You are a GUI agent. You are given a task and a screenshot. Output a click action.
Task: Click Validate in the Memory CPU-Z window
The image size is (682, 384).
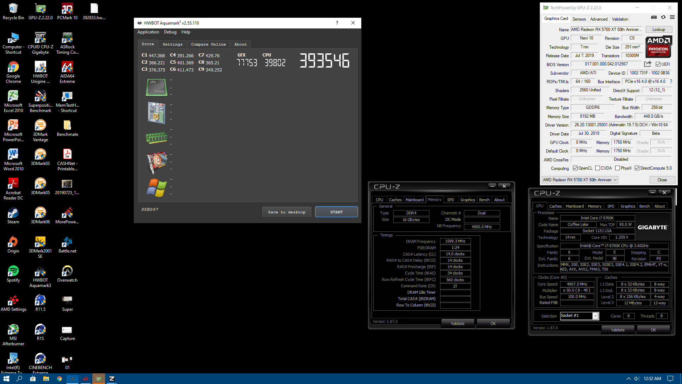458,324
